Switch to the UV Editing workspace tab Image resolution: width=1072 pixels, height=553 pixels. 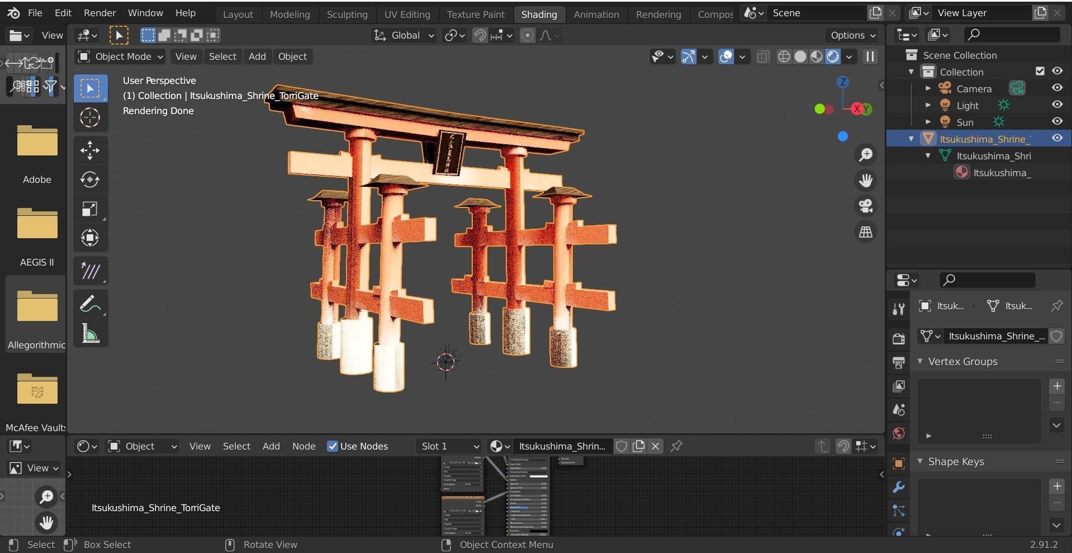click(407, 15)
